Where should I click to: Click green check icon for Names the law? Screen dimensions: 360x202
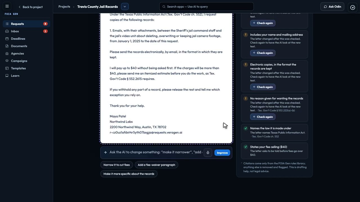coord(246,128)
